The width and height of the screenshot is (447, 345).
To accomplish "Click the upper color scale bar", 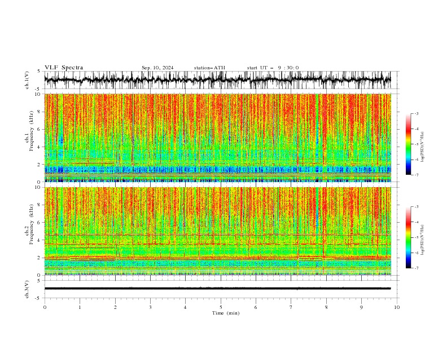I will pyautogui.click(x=408, y=144).
